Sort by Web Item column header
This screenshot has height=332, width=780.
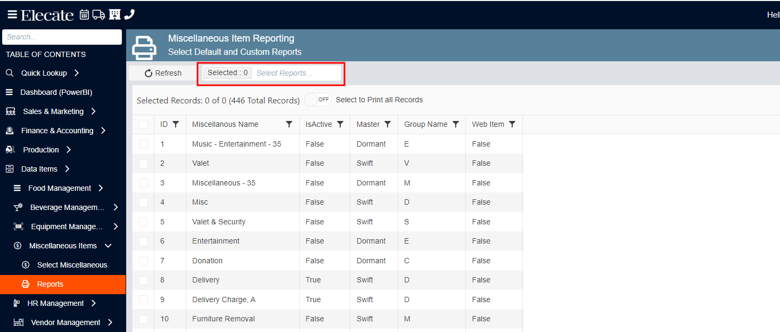488,124
